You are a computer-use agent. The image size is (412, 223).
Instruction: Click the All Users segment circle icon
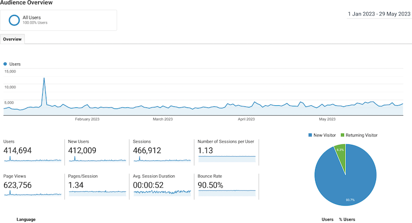pyautogui.click(x=14, y=20)
